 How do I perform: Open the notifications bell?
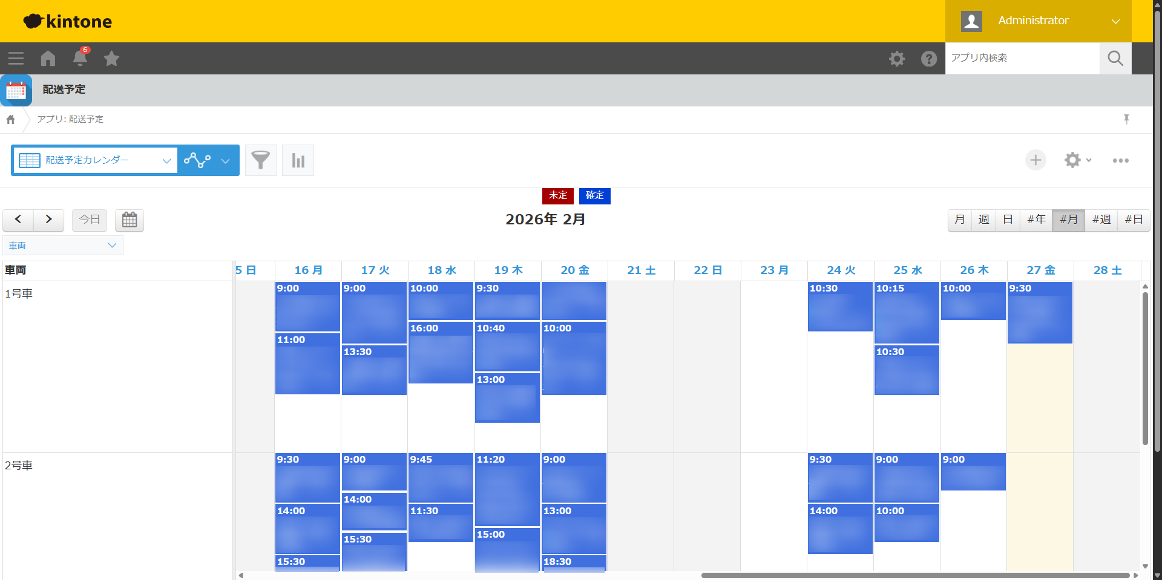click(x=80, y=58)
